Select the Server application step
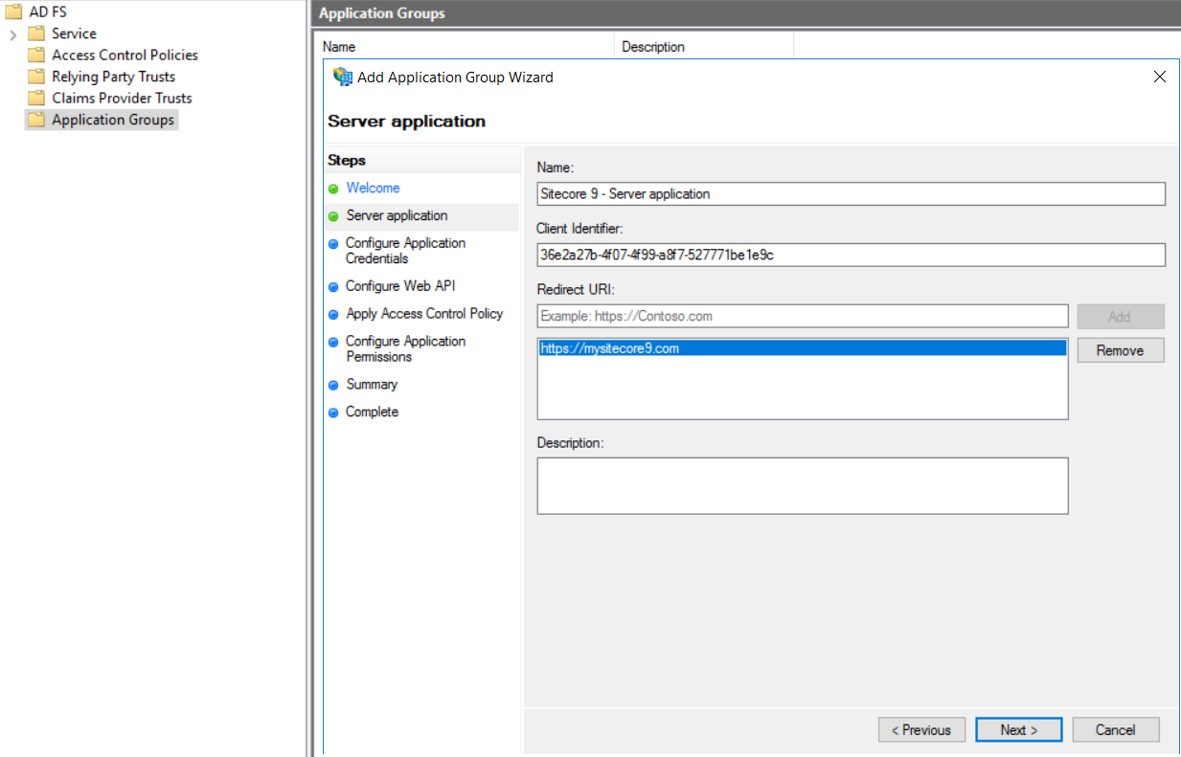 pyautogui.click(x=397, y=216)
